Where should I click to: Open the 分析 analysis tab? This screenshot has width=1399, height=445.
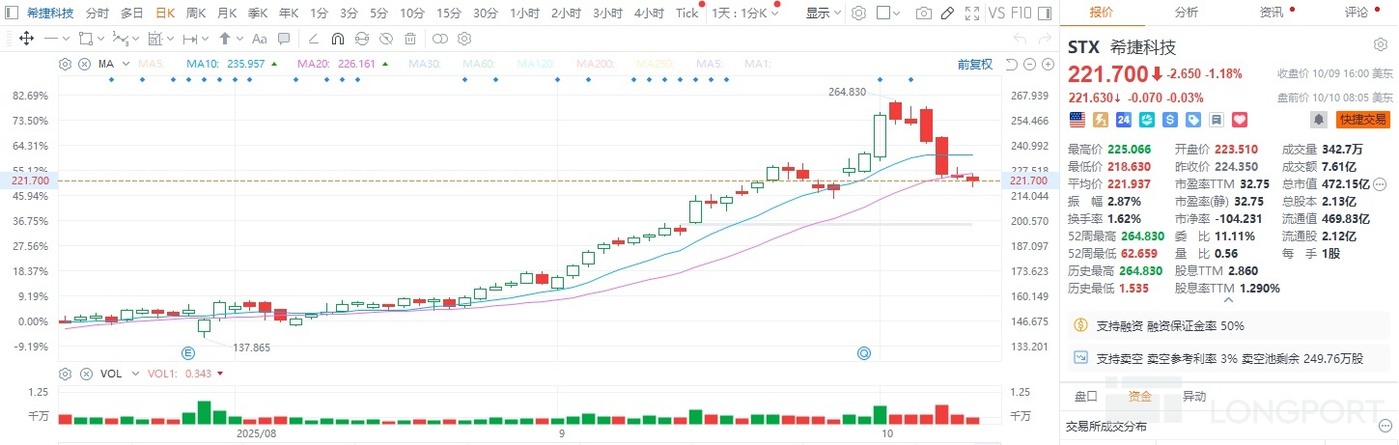click(x=1186, y=13)
